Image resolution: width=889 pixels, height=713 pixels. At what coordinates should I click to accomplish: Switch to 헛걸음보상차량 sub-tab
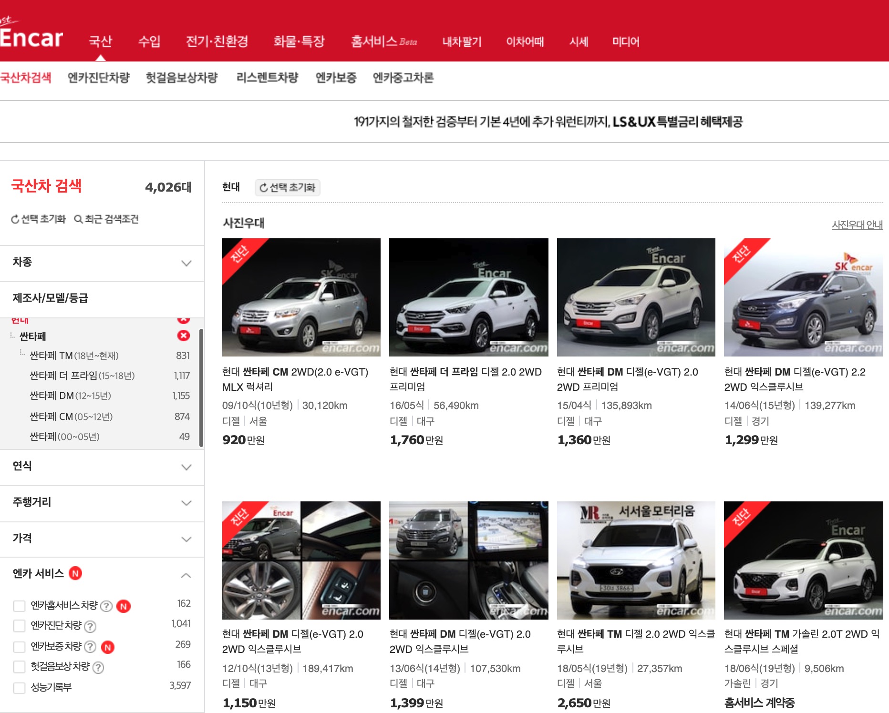(x=182, y=77)
